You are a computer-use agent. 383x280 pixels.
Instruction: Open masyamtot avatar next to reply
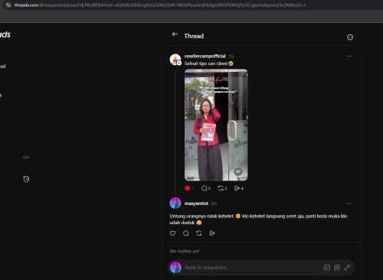pyautogui.click(x=175, y=203)
